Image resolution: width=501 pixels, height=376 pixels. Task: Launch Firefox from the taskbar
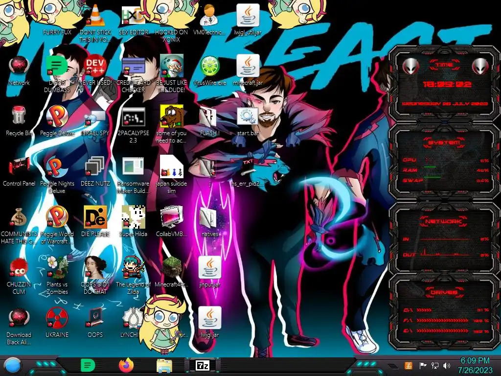126,365
